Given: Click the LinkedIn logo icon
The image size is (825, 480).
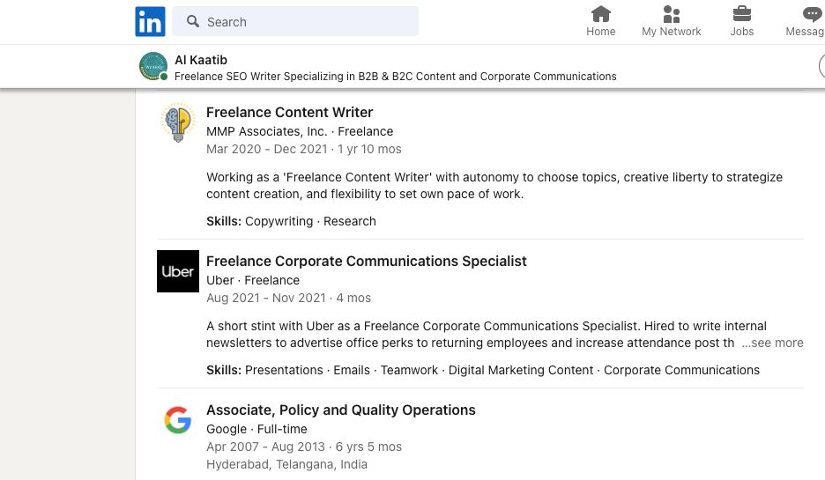Looking at the screenshot, I should point(150,21).
